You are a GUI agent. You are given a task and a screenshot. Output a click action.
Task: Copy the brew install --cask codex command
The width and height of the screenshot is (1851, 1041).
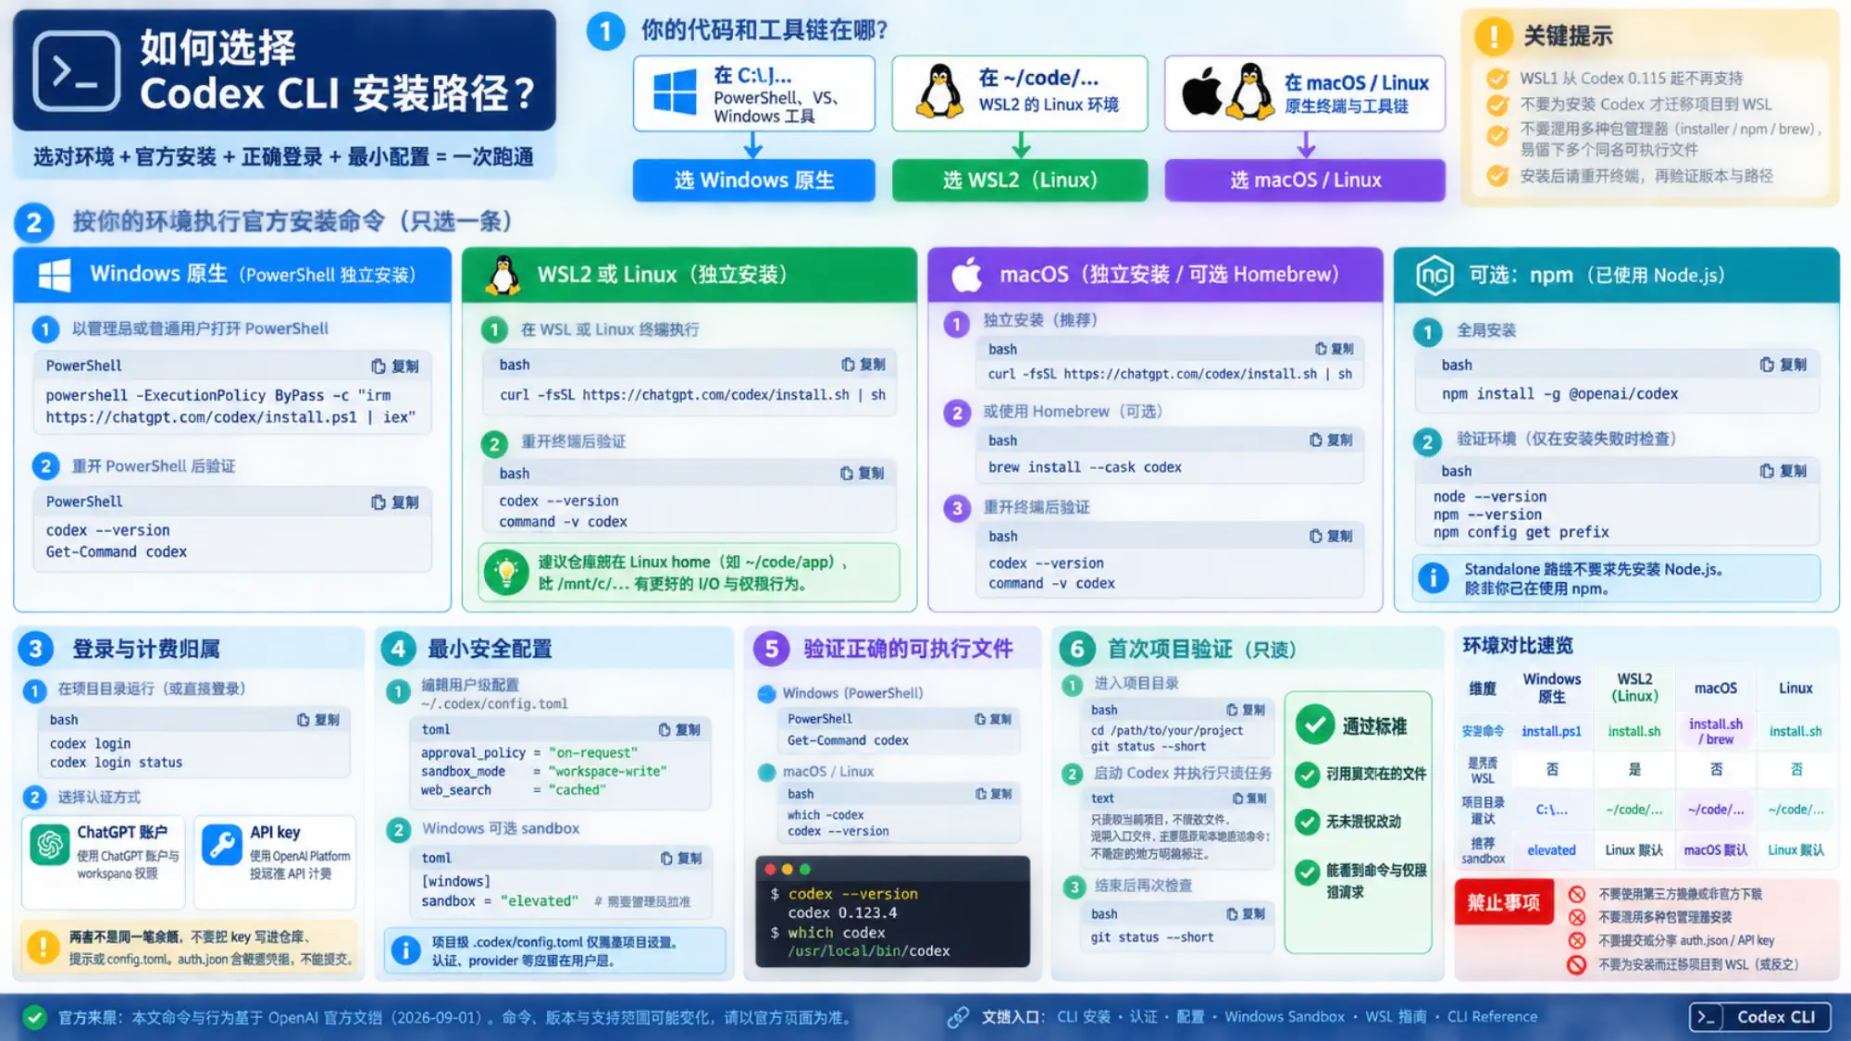click(x=1331, y=440)
